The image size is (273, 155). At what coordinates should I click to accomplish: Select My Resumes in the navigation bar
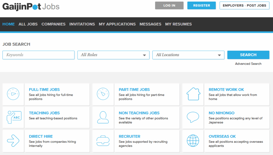click(x=178, y=24)
